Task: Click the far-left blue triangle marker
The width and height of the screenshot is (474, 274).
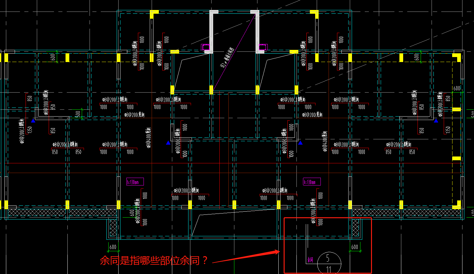Action: pos(33,121)
